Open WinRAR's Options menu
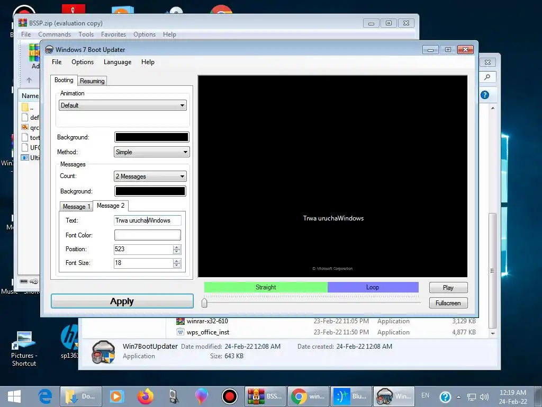Image resolution: width=542 pixels, height=407 pixels. tap(144, 34)
